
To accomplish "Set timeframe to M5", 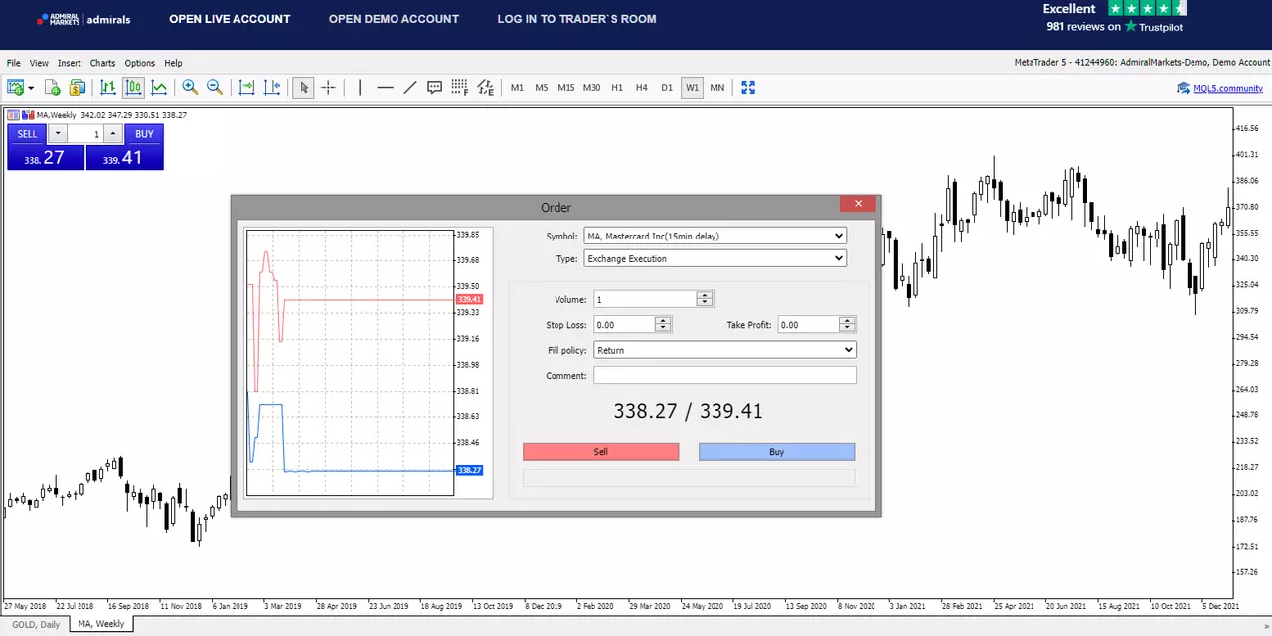I will (542, 88).
